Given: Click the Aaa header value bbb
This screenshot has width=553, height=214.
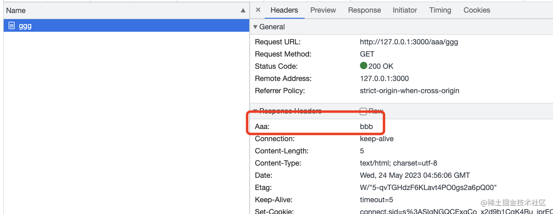Looking at the screenshot, I should pos(366,127).
